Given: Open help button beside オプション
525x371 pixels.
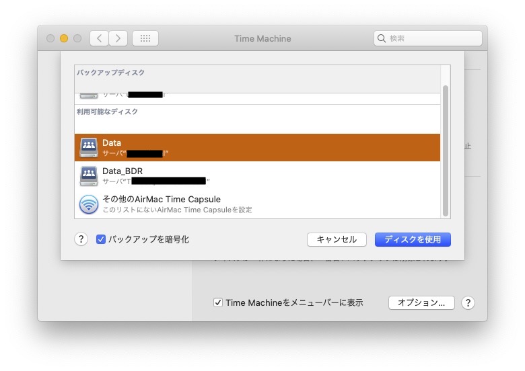Looking at the screenshot, I should pyautogui.click(x=468, y=303).
